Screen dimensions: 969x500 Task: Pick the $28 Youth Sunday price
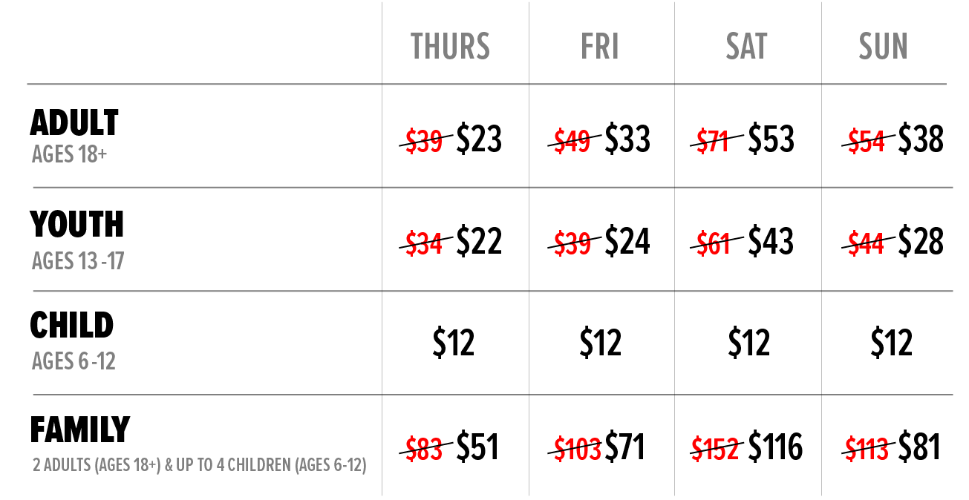(921, 242)
